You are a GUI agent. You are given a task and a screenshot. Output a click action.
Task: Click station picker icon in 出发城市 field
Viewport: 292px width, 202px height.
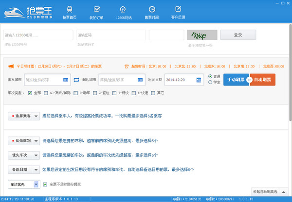[66, 80]
